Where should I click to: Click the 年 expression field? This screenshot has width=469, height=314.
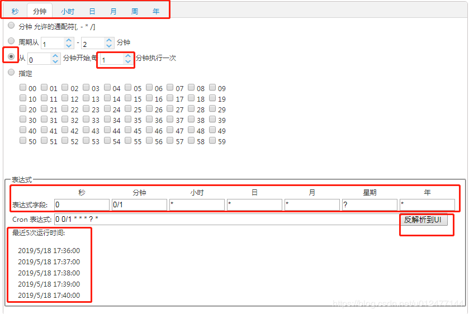coord(428,205)
